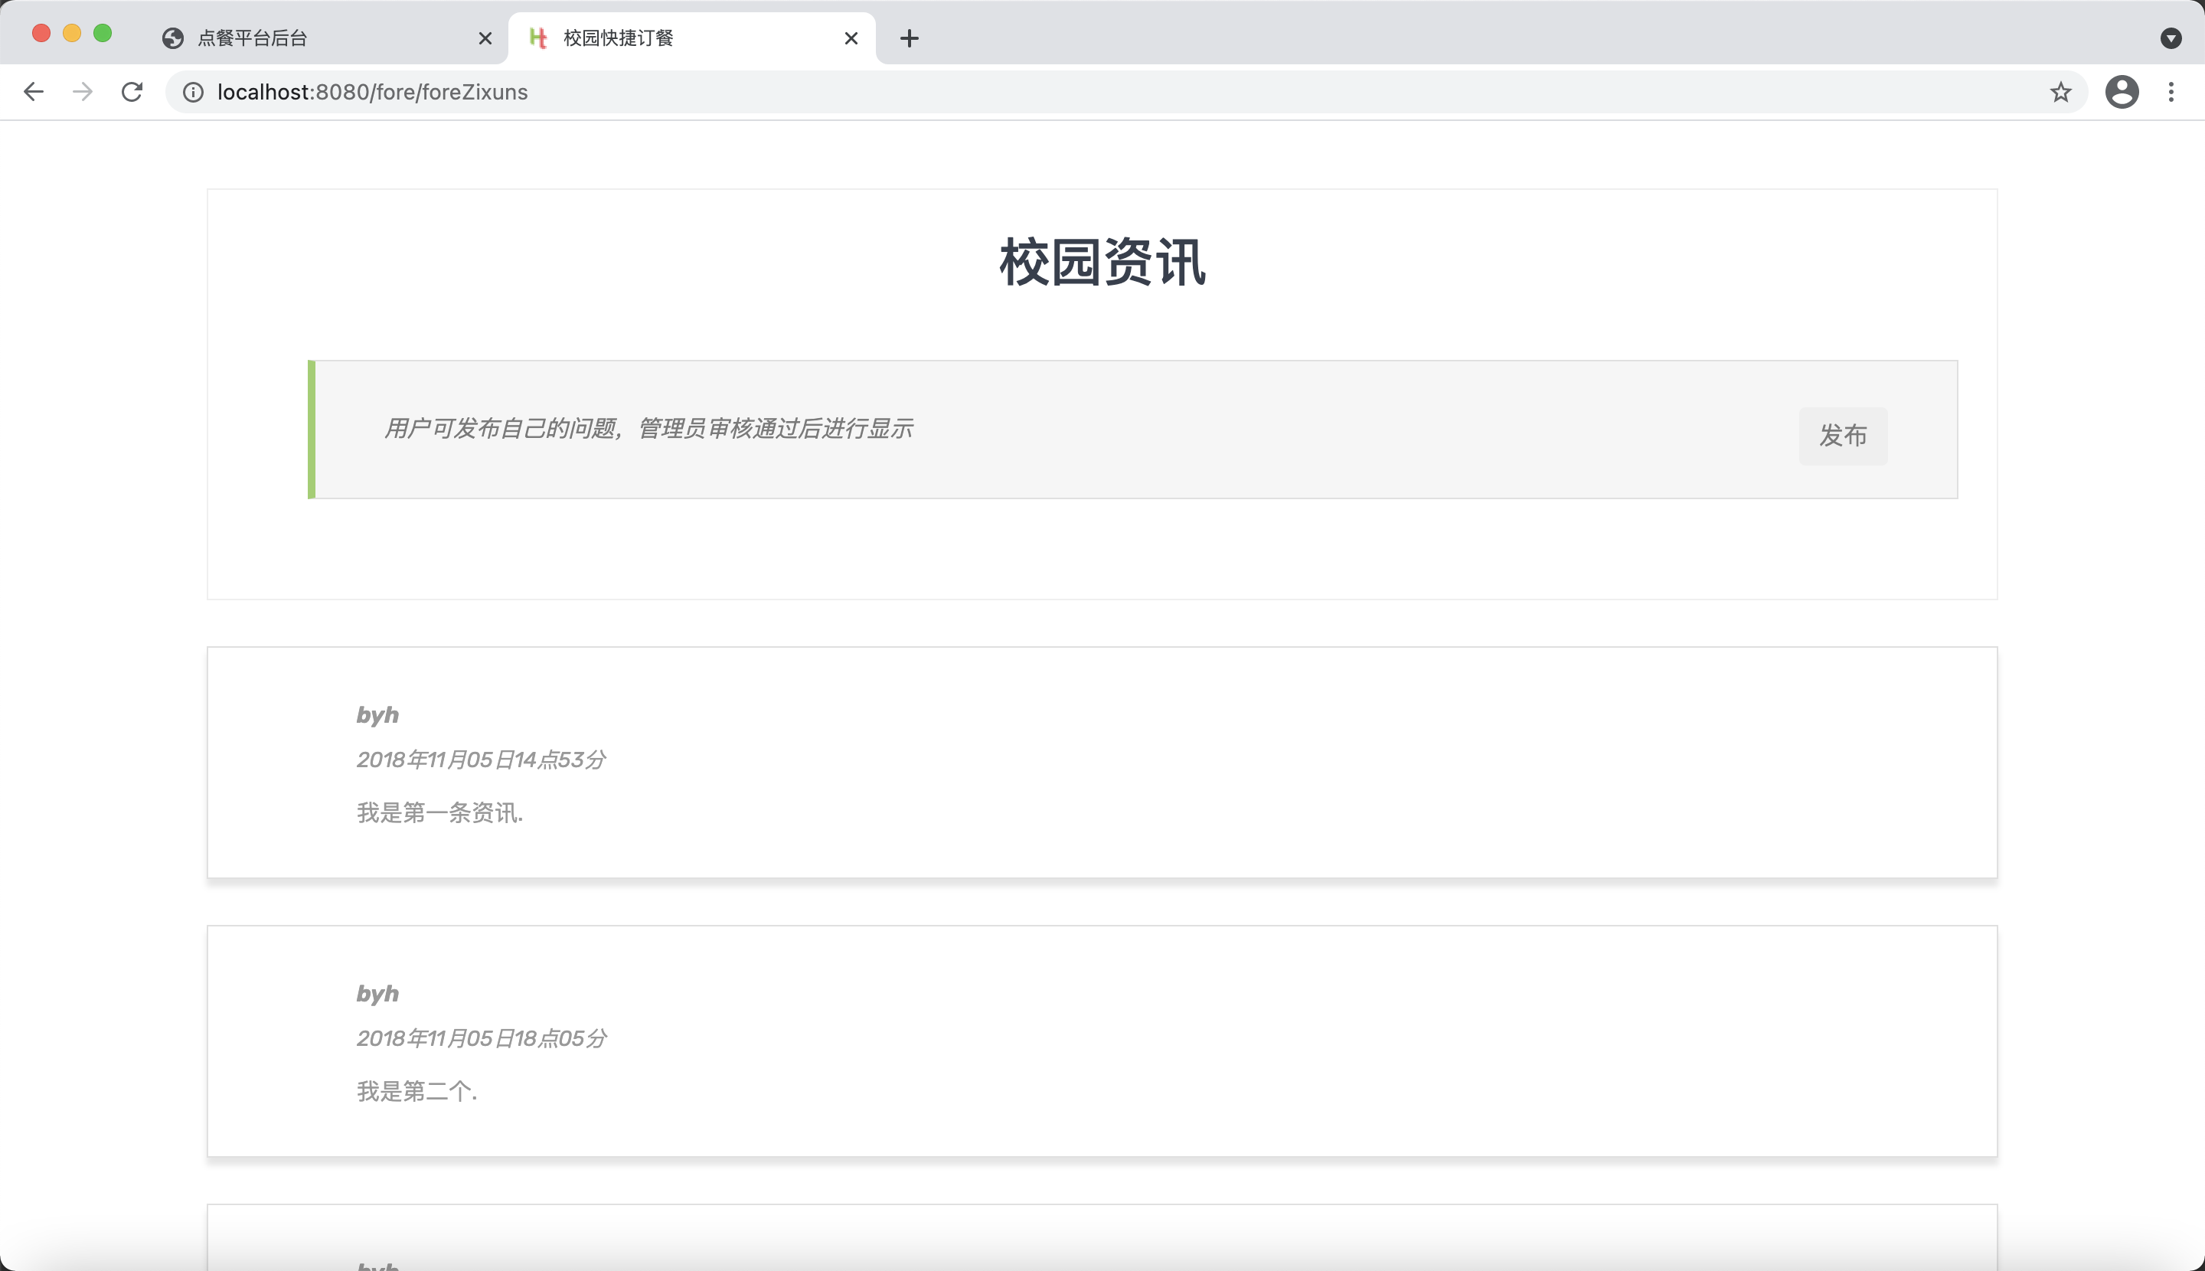Close the 校园快捷订餐 tab
Image resolution: width=2205 pixels, height=1271 pixels.
click(851, 38)
